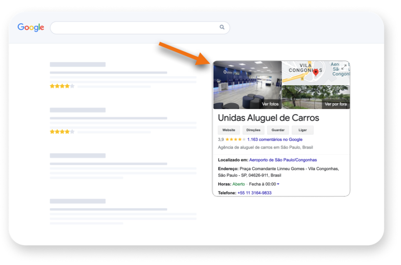Open the Unidas store interior photo

pos(247,85)
